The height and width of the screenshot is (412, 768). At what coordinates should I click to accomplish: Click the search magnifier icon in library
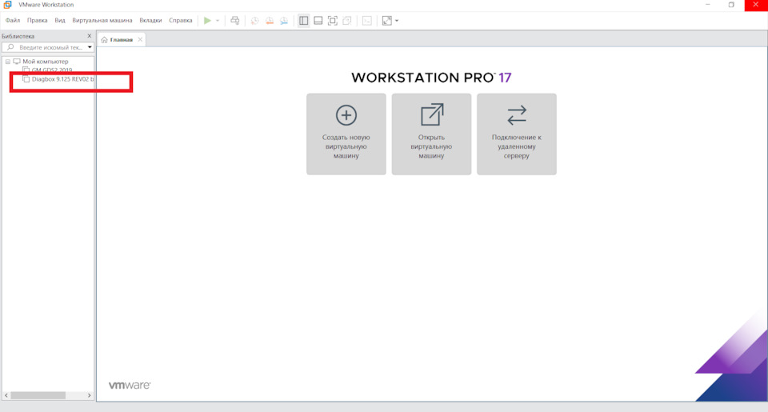pyautogui.click(x=10, y=47)
